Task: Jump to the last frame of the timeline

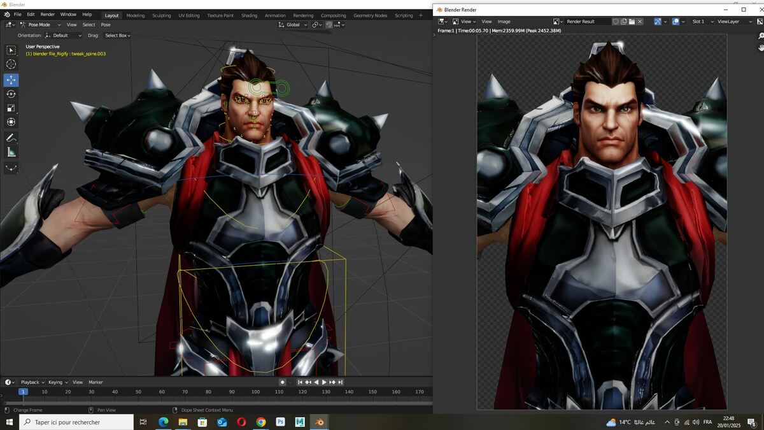Action: point(340,382)
